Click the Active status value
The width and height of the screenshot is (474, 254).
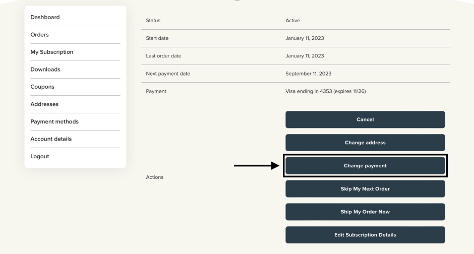tap(293, 21)
